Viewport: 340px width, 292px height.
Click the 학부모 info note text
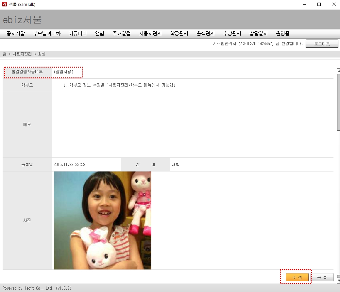pos(119,85)
